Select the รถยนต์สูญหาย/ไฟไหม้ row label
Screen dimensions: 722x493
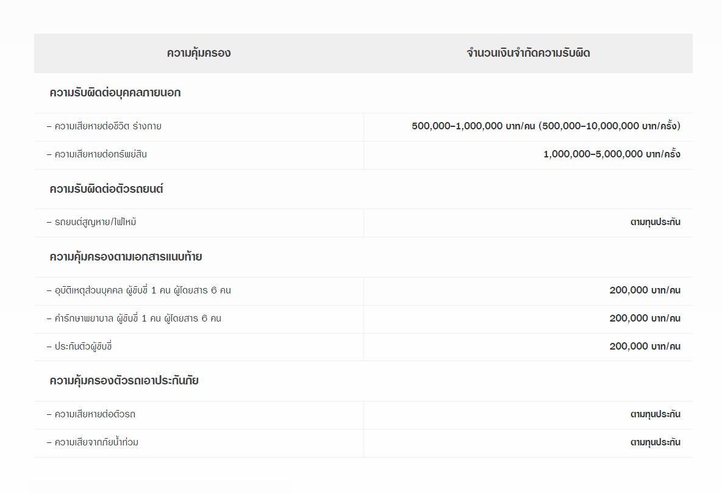coord(91,222)
